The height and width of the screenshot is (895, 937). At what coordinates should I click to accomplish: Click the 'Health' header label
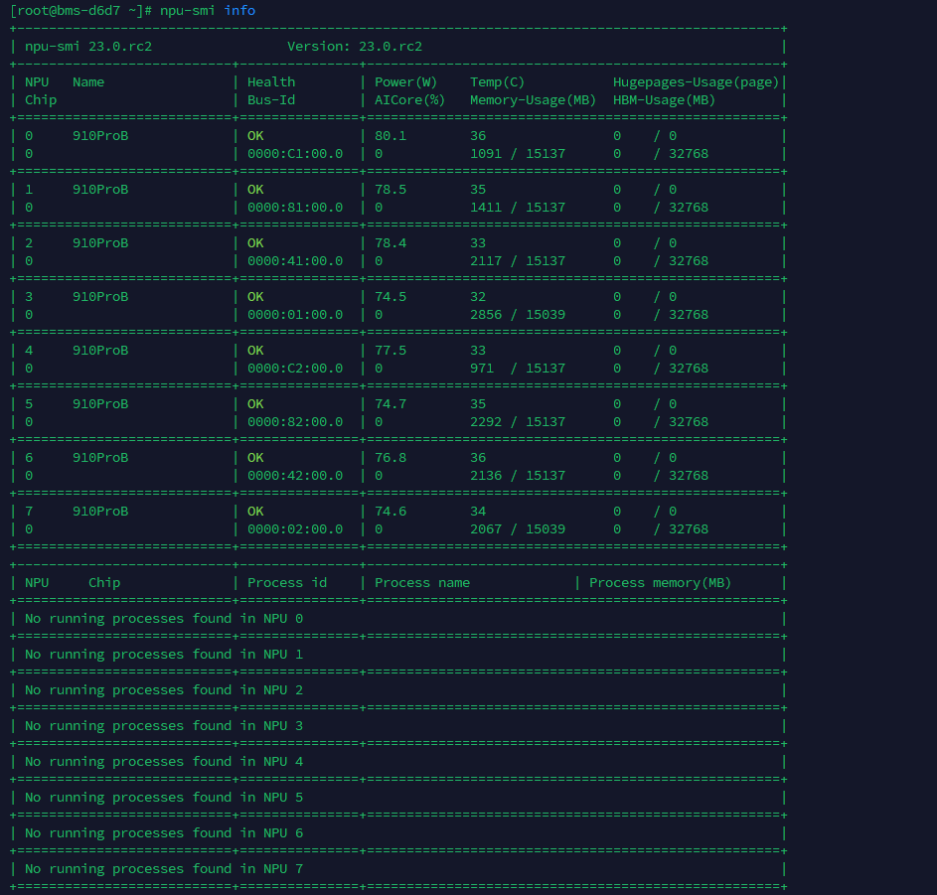(271, 82)
